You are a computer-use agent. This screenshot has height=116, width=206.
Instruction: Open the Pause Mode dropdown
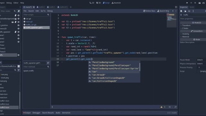click(201, 60)
